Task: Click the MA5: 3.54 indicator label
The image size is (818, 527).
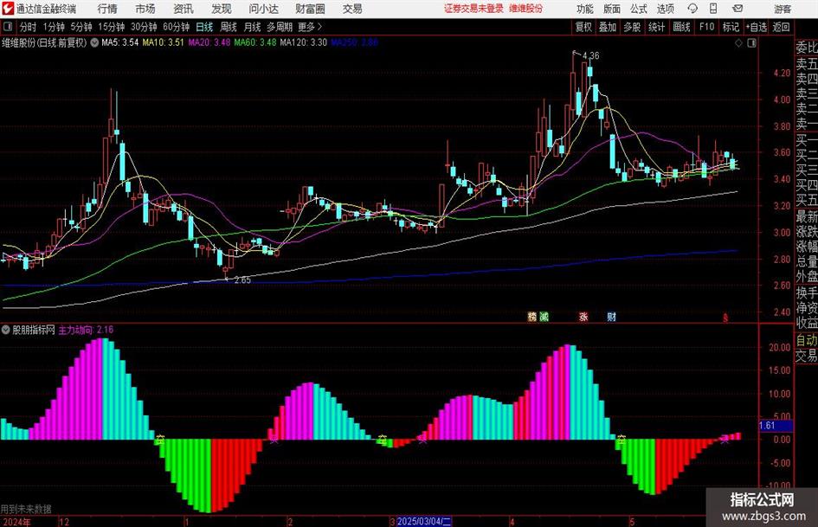Action: pos(120,42)
